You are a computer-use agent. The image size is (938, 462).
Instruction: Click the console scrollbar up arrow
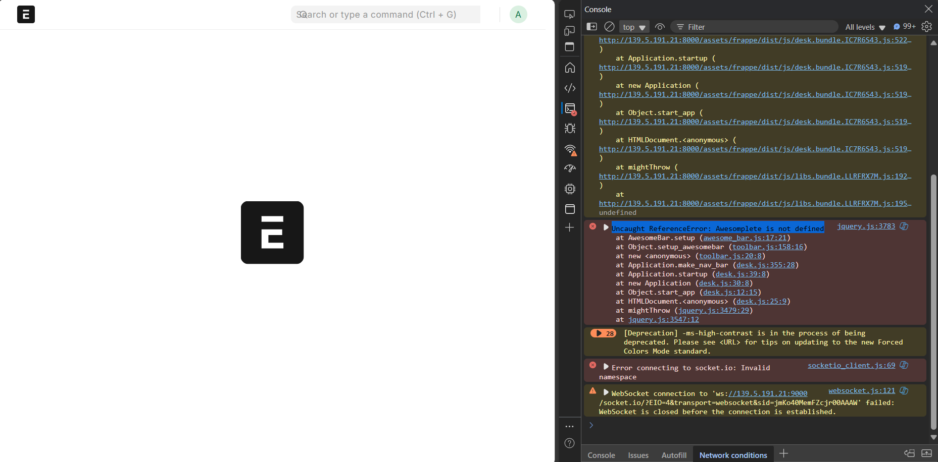tap(933, 43)
